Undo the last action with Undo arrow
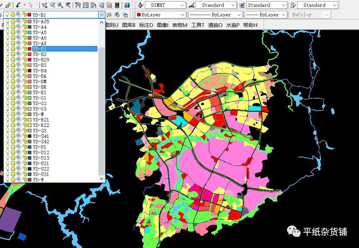Viewport: 359px width, 248px height. pyautogui.click(x=19, y=5)
